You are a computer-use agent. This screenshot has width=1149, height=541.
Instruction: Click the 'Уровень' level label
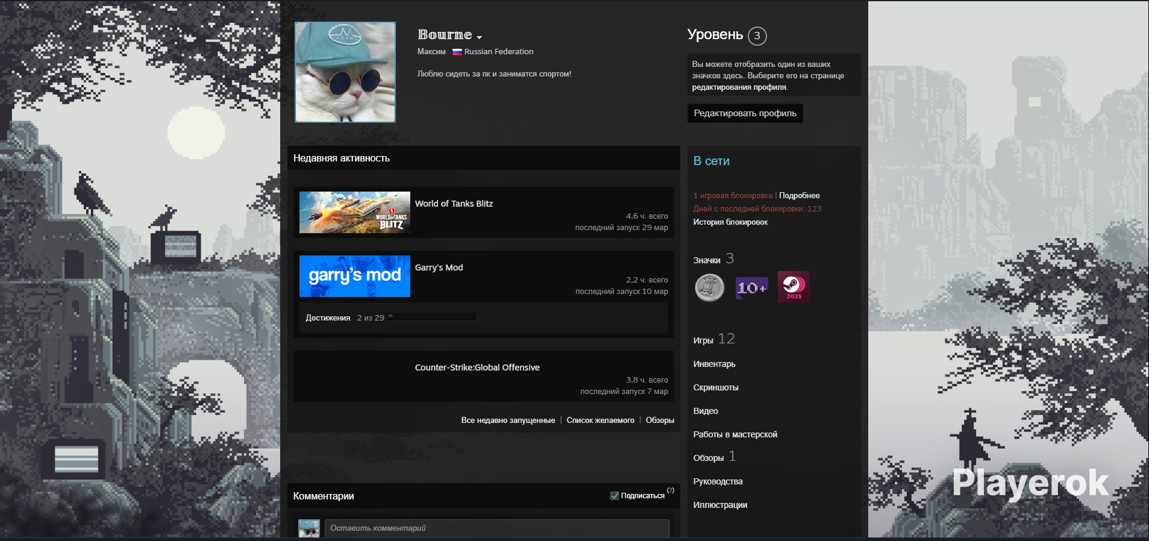[715, 35]
